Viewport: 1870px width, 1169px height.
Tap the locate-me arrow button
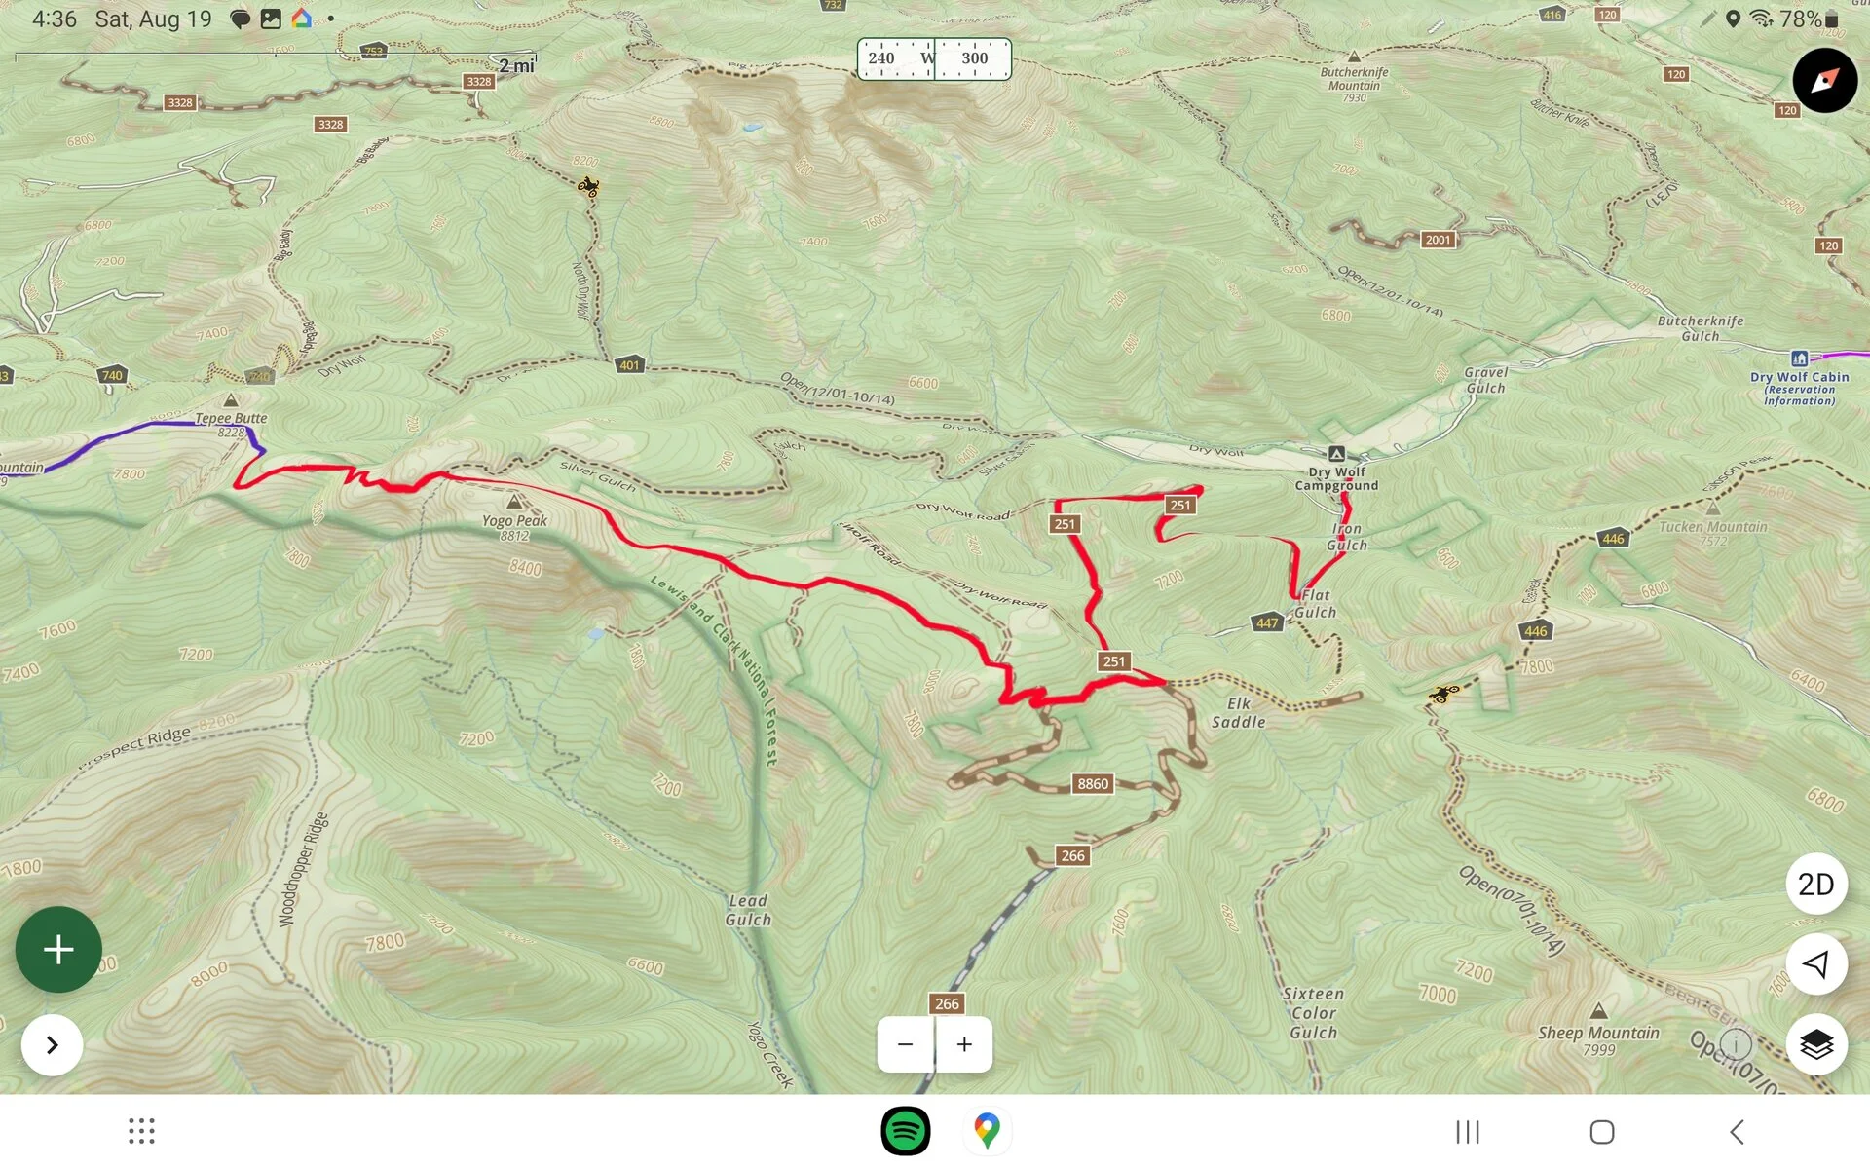(x=1816, y=964)
